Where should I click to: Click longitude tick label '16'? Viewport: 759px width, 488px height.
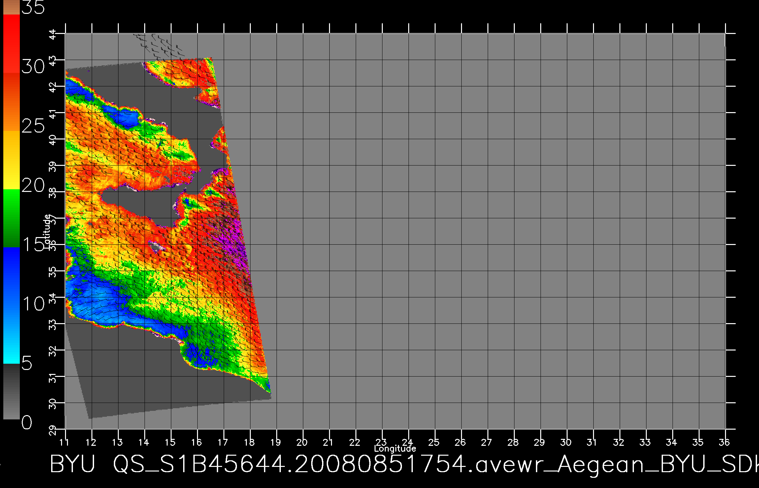coord(197,442)
